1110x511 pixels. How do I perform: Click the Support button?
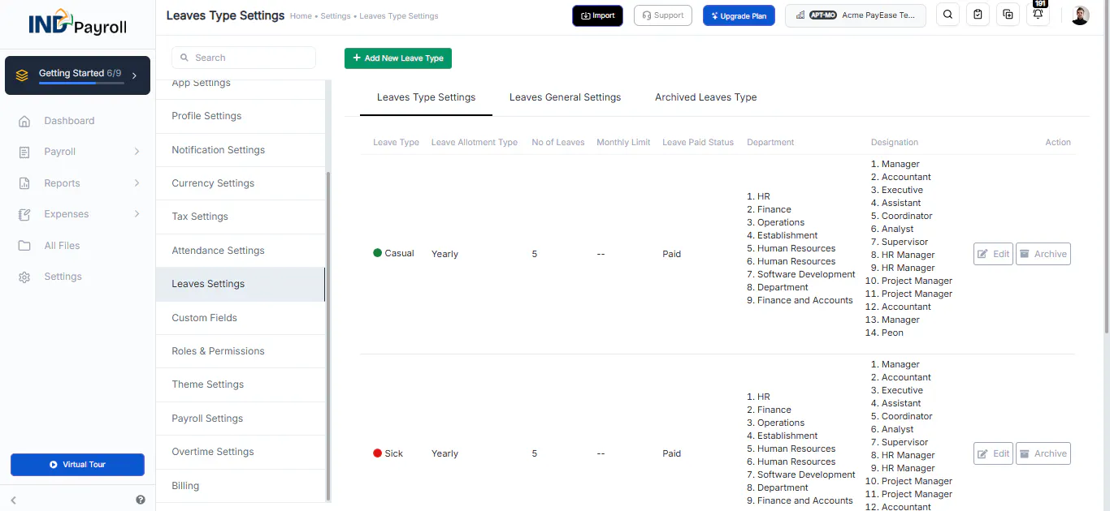[662, 15]
